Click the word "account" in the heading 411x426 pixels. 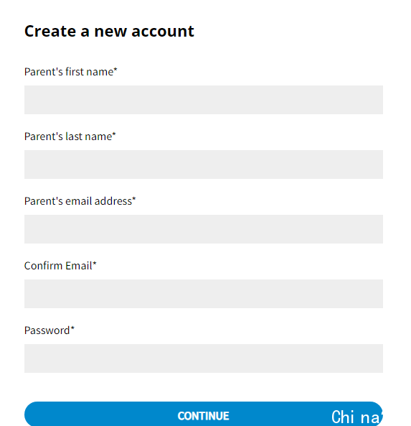[163, 32]
